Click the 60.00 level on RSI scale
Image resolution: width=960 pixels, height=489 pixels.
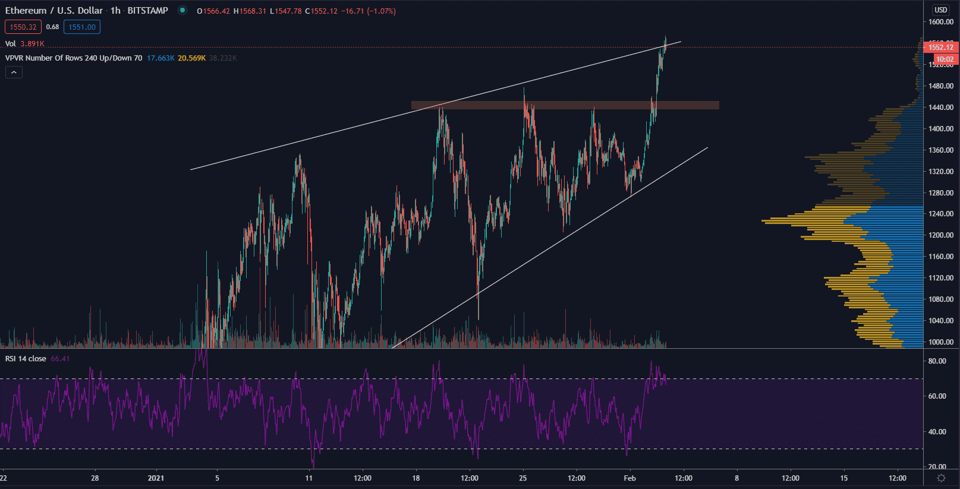coord(937,396)
